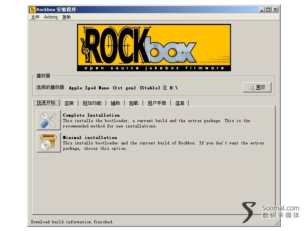Switch to the 用户手册 tab

157,103
